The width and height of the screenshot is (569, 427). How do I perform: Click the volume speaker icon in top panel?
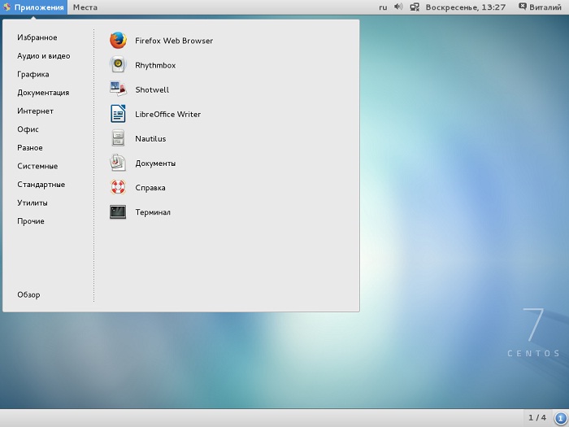[398, 7]
